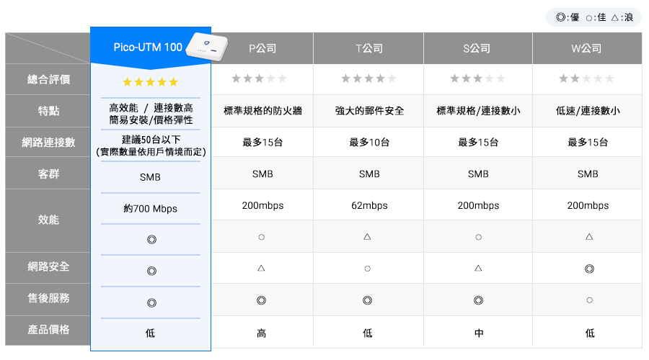Select the P公司 column header

[262, 48]
